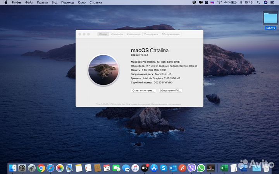Image resolution: width=279 pixels, height=174 pixels.
Task: Activate Siri from menu bar
Action: pyautogui.click(x=265, y=2)
